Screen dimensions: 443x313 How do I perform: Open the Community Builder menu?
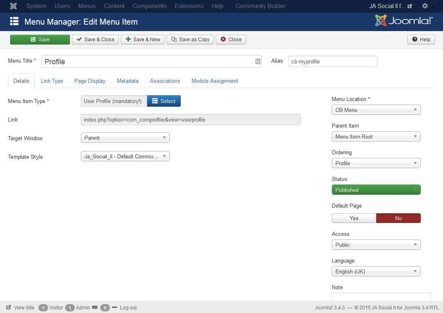tap(260, 6)
